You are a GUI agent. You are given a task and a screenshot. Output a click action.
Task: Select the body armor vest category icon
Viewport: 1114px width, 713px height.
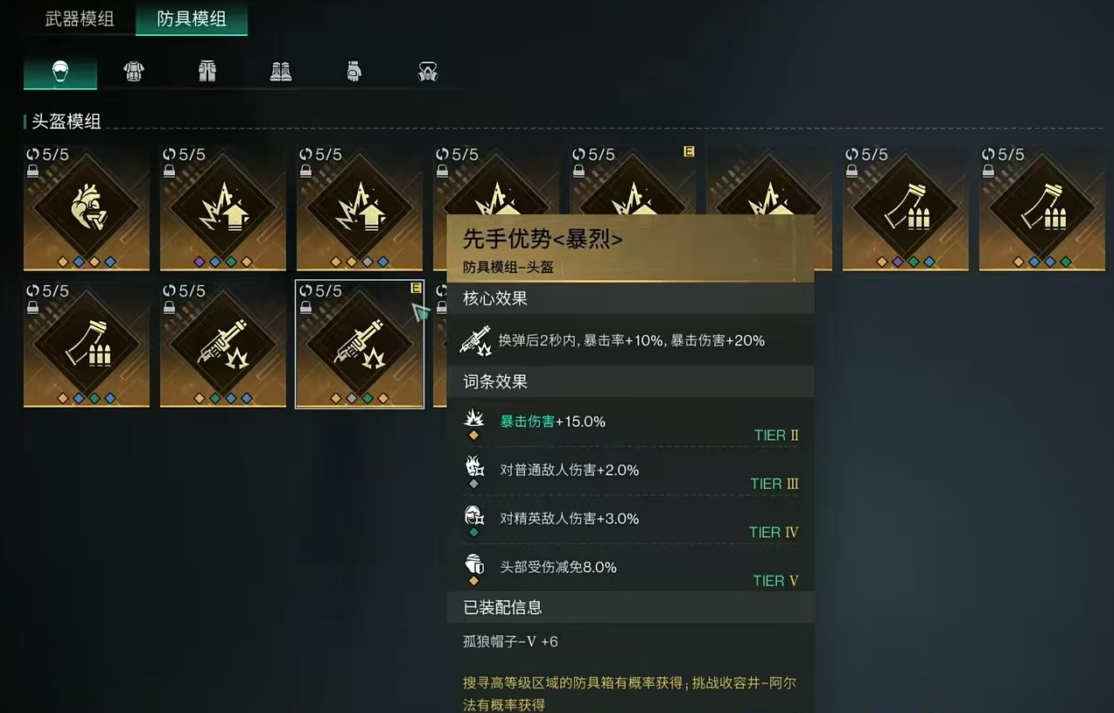click(134, 72)
